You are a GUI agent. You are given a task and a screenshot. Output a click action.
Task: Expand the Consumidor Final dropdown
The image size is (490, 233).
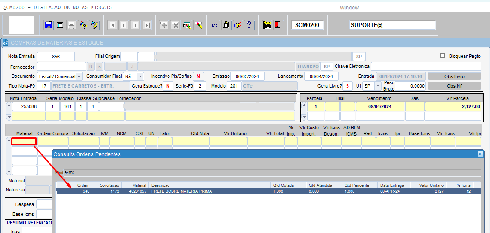(140, 76)
